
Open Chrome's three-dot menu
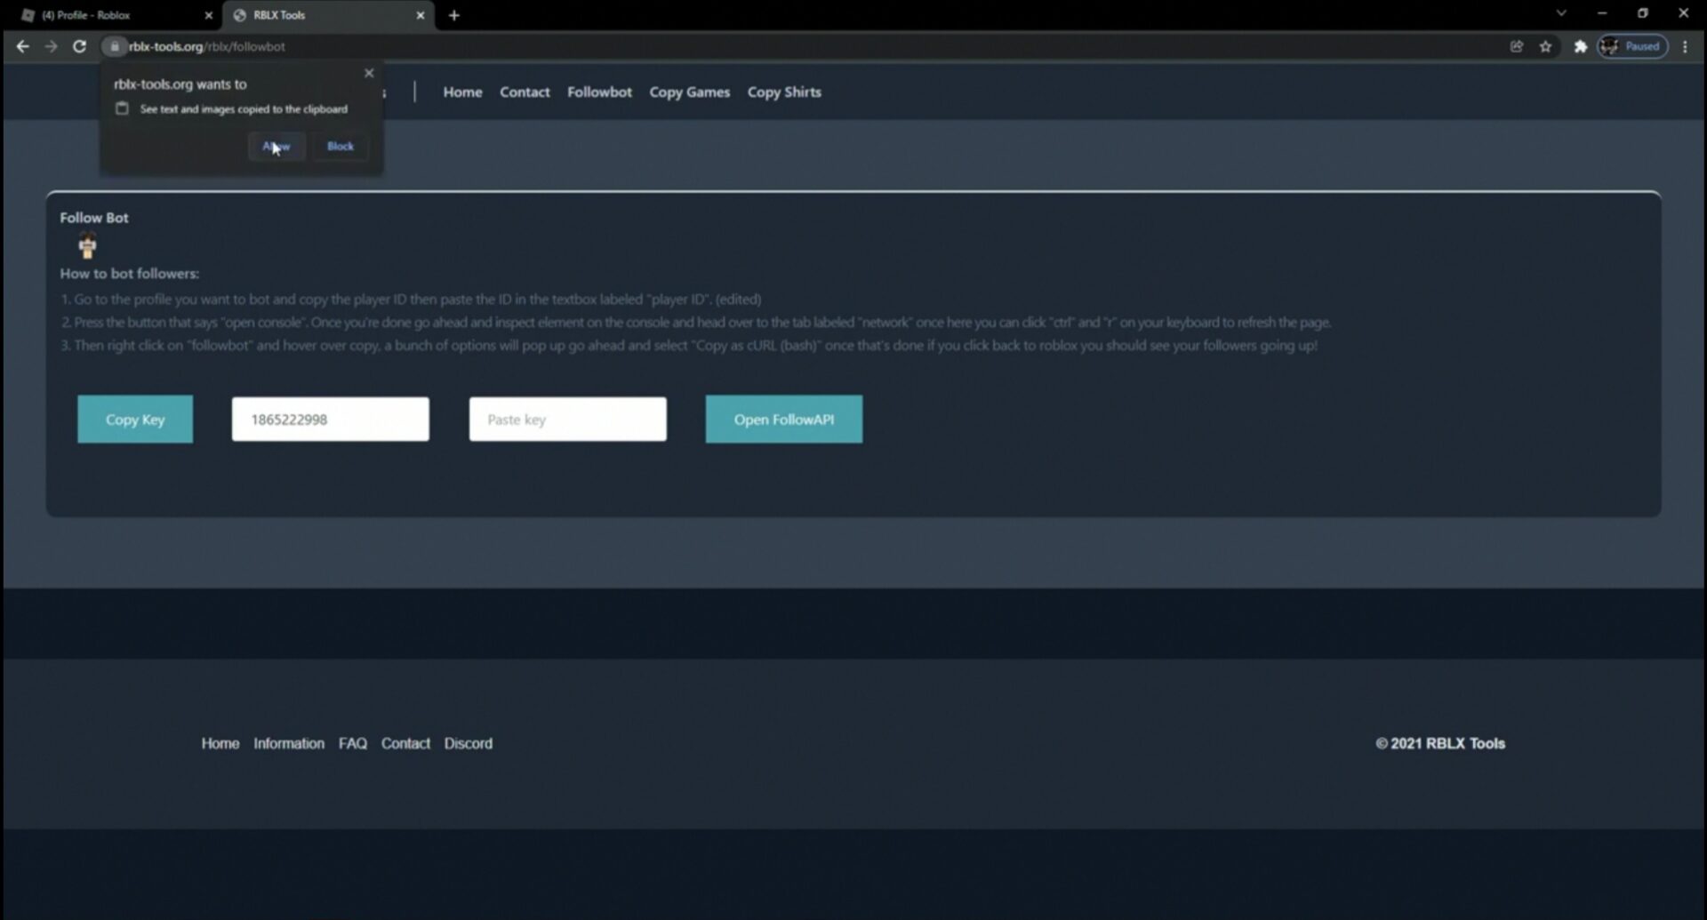1685,46
